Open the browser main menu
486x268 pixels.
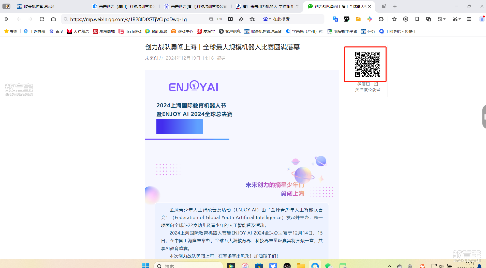(469, 19)
